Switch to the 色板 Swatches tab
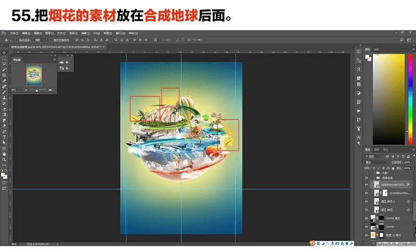Screen dimensions: 416x249 376,49
